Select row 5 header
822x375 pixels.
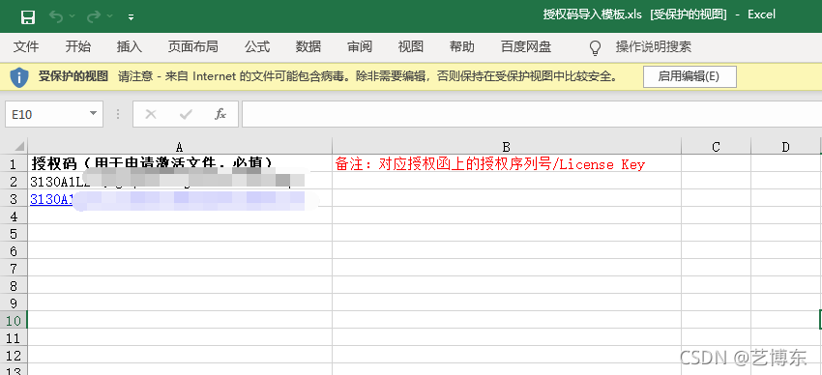[14, 233]
